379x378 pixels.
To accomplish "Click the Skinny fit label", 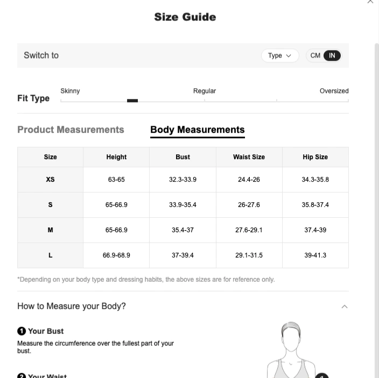I will pos(70,91).
